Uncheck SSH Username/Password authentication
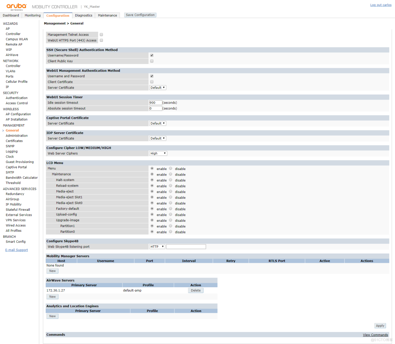 coord(152,55)
